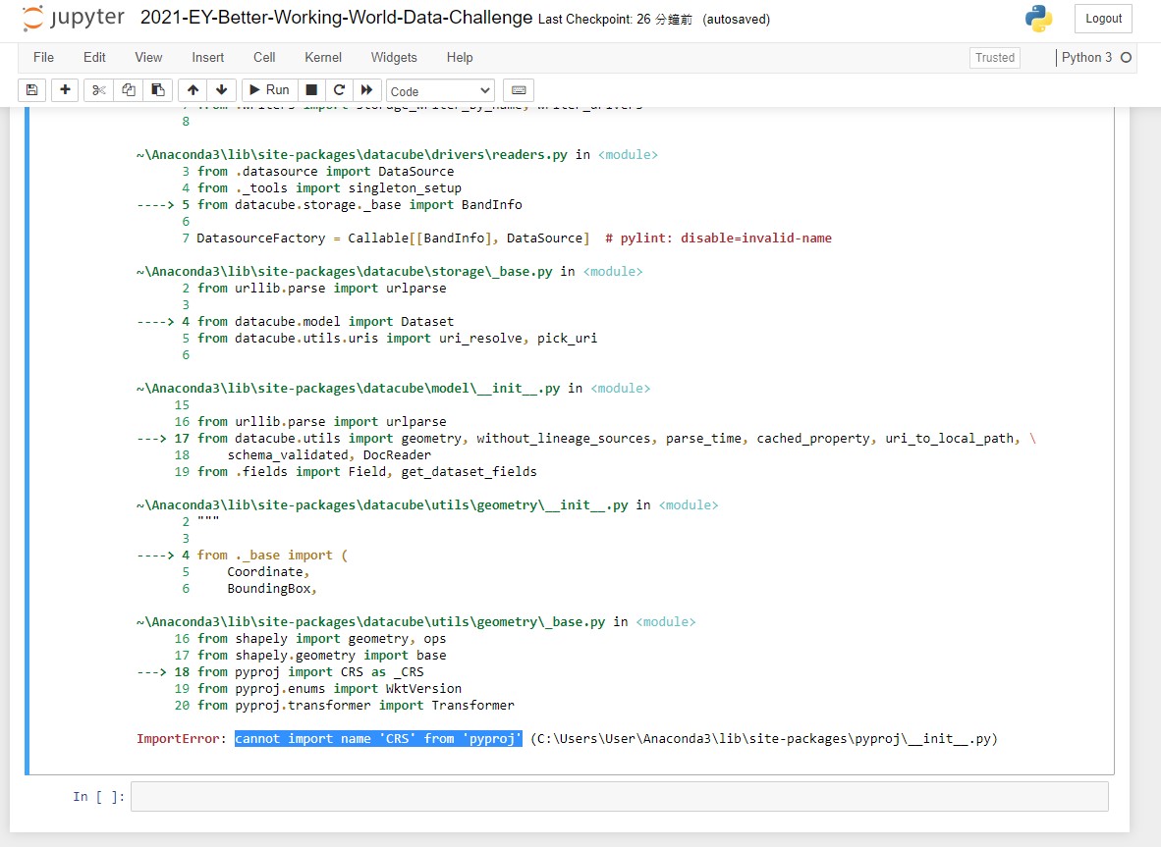Image resolution: width=1161 pixels, height=847 pixels.
Task: Click the Last Checkpoint text
Action: click(615, 20)
